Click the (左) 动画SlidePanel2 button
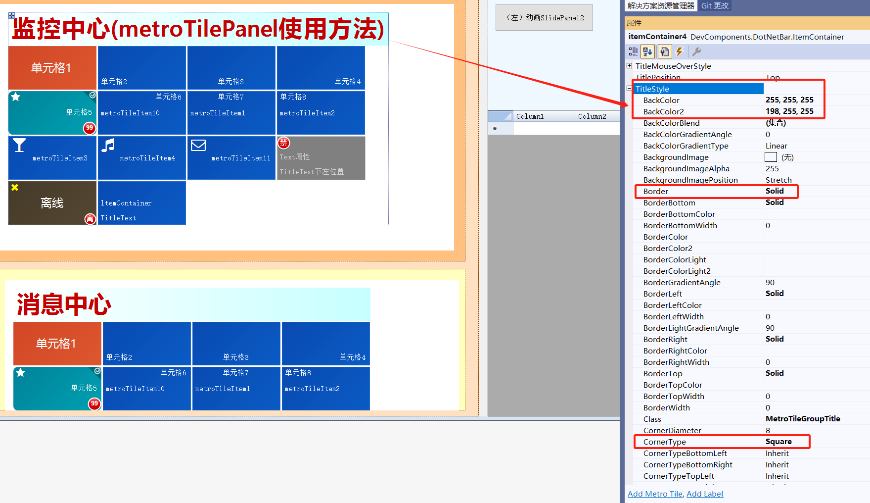This screenshot has height=503, width=870. click(544, 17)
